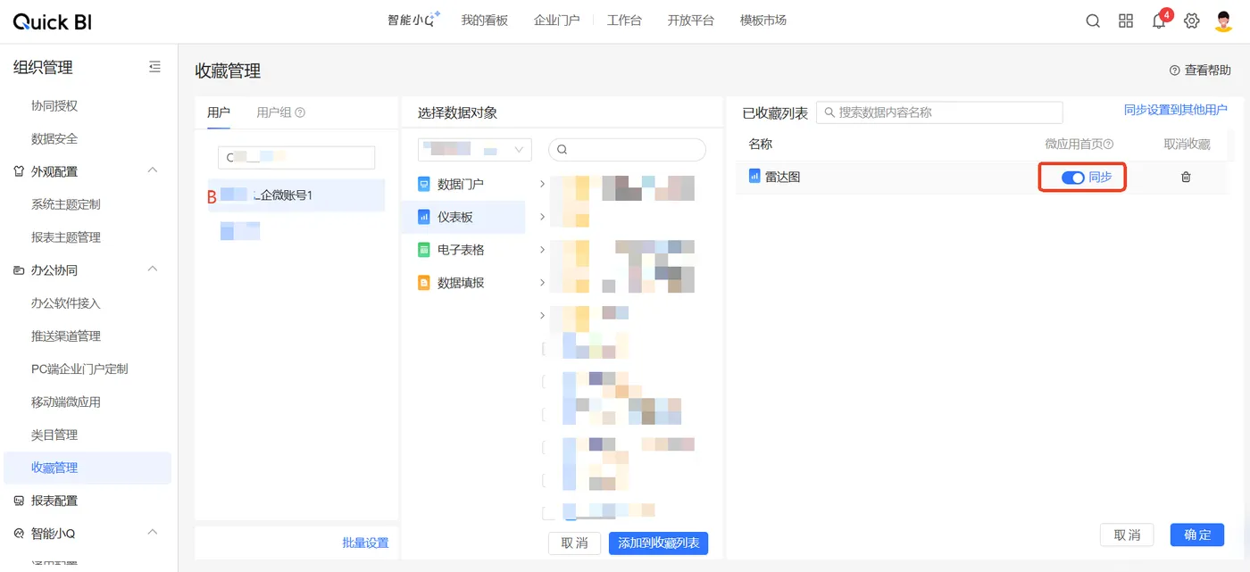The height and width of the screenshot is (572, 1250).
Task: Delete 雷达图 using trash icon
Action: pyautogui.click(x=1186, y=178)
